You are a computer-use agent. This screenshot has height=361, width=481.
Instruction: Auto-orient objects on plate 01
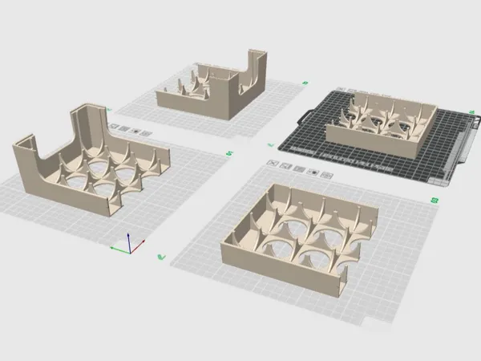[114, 127]
